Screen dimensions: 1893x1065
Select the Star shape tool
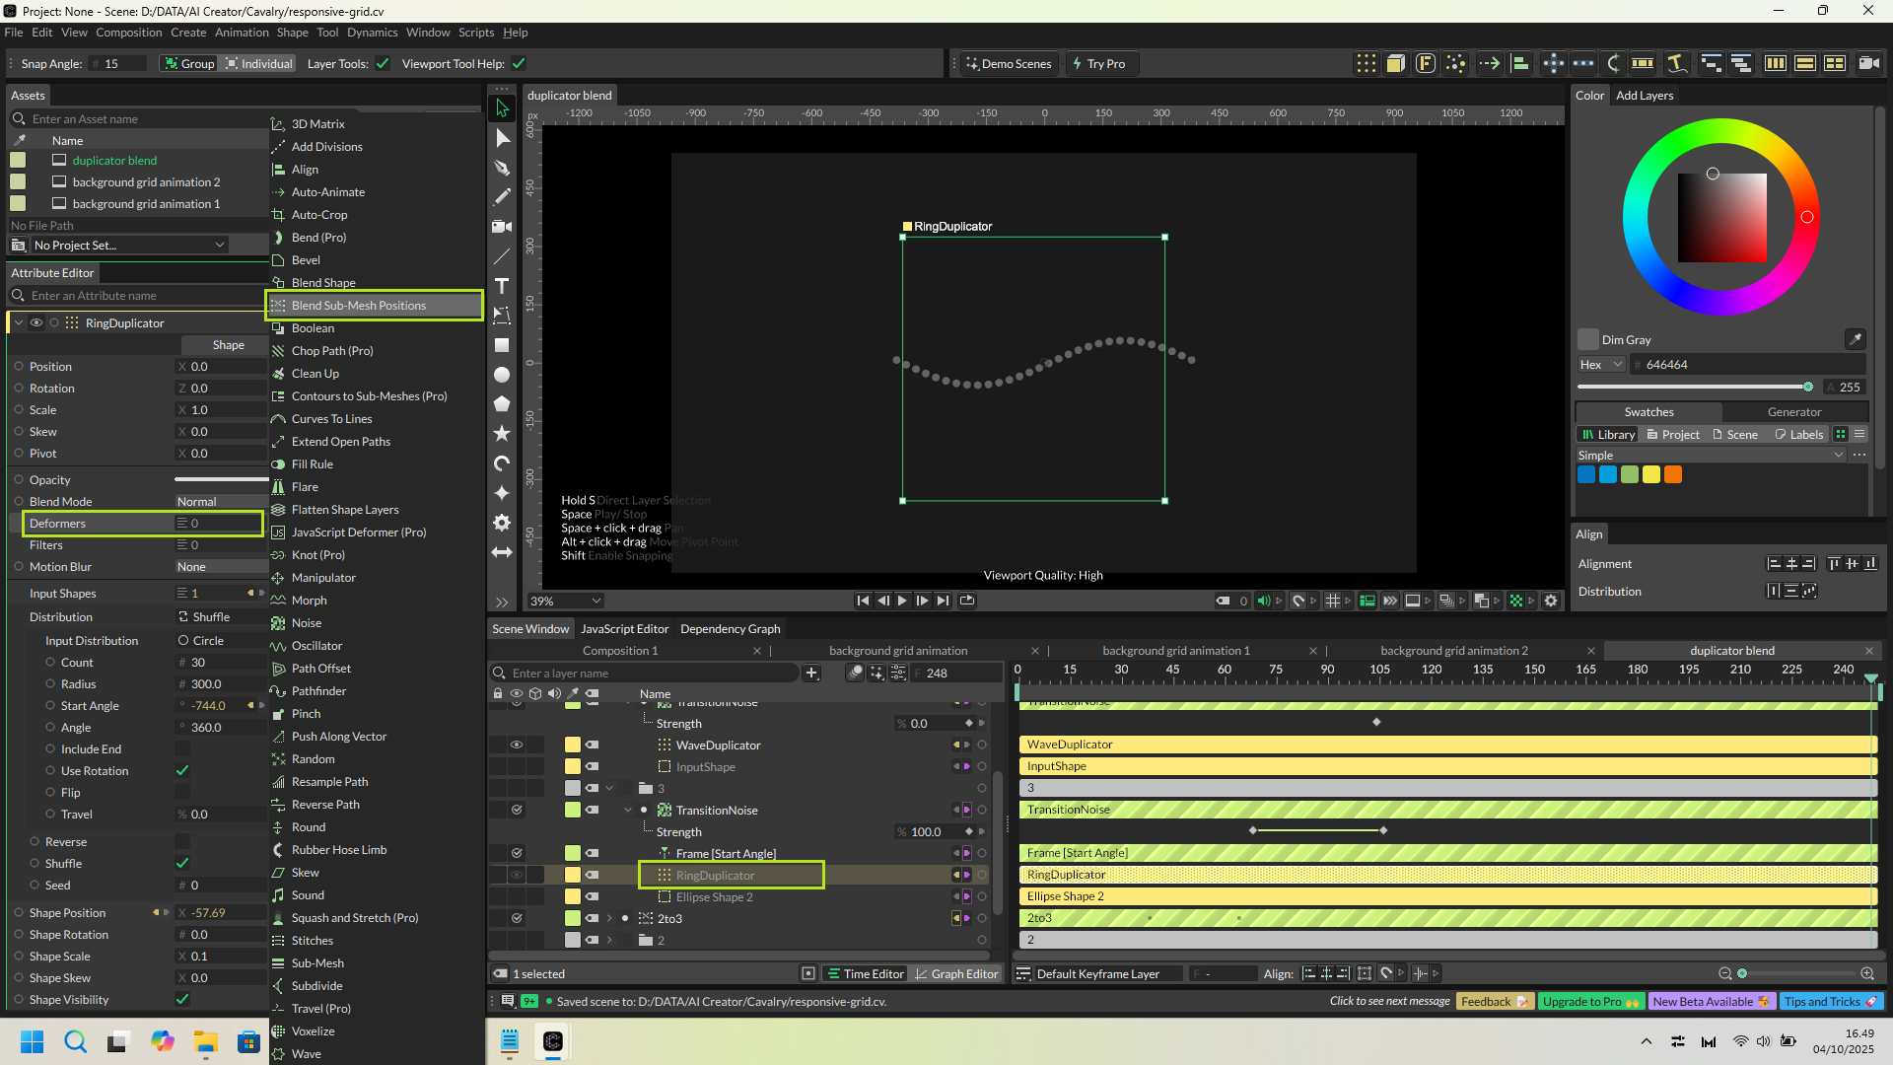coord(502,434)
